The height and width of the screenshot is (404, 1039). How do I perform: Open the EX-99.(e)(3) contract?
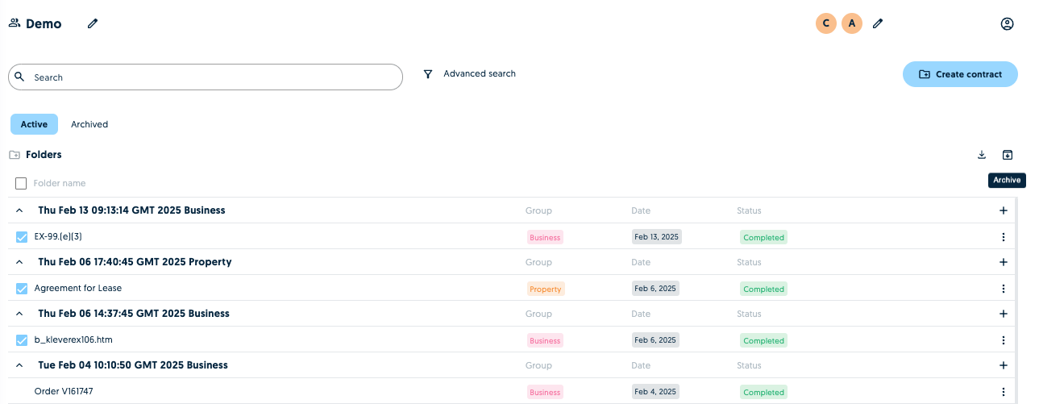pos(58,236)
